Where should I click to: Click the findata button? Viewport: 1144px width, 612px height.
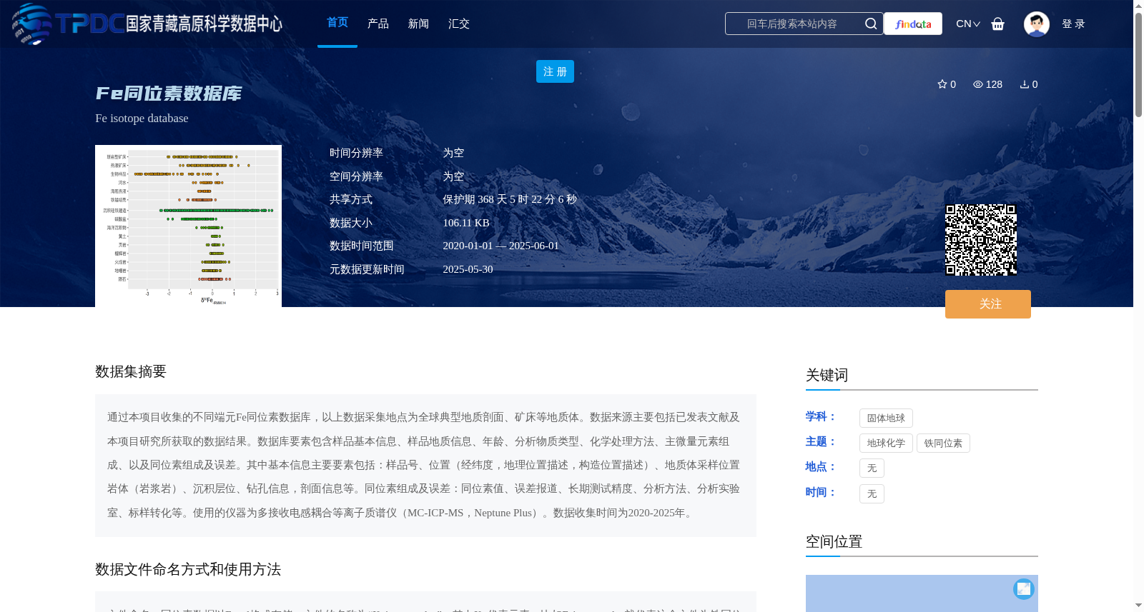[x=913, y=24]
